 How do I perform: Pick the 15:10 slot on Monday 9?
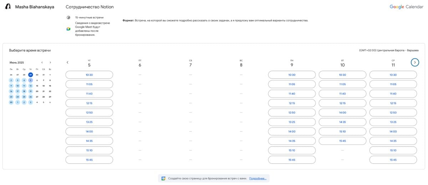(292, 150)
